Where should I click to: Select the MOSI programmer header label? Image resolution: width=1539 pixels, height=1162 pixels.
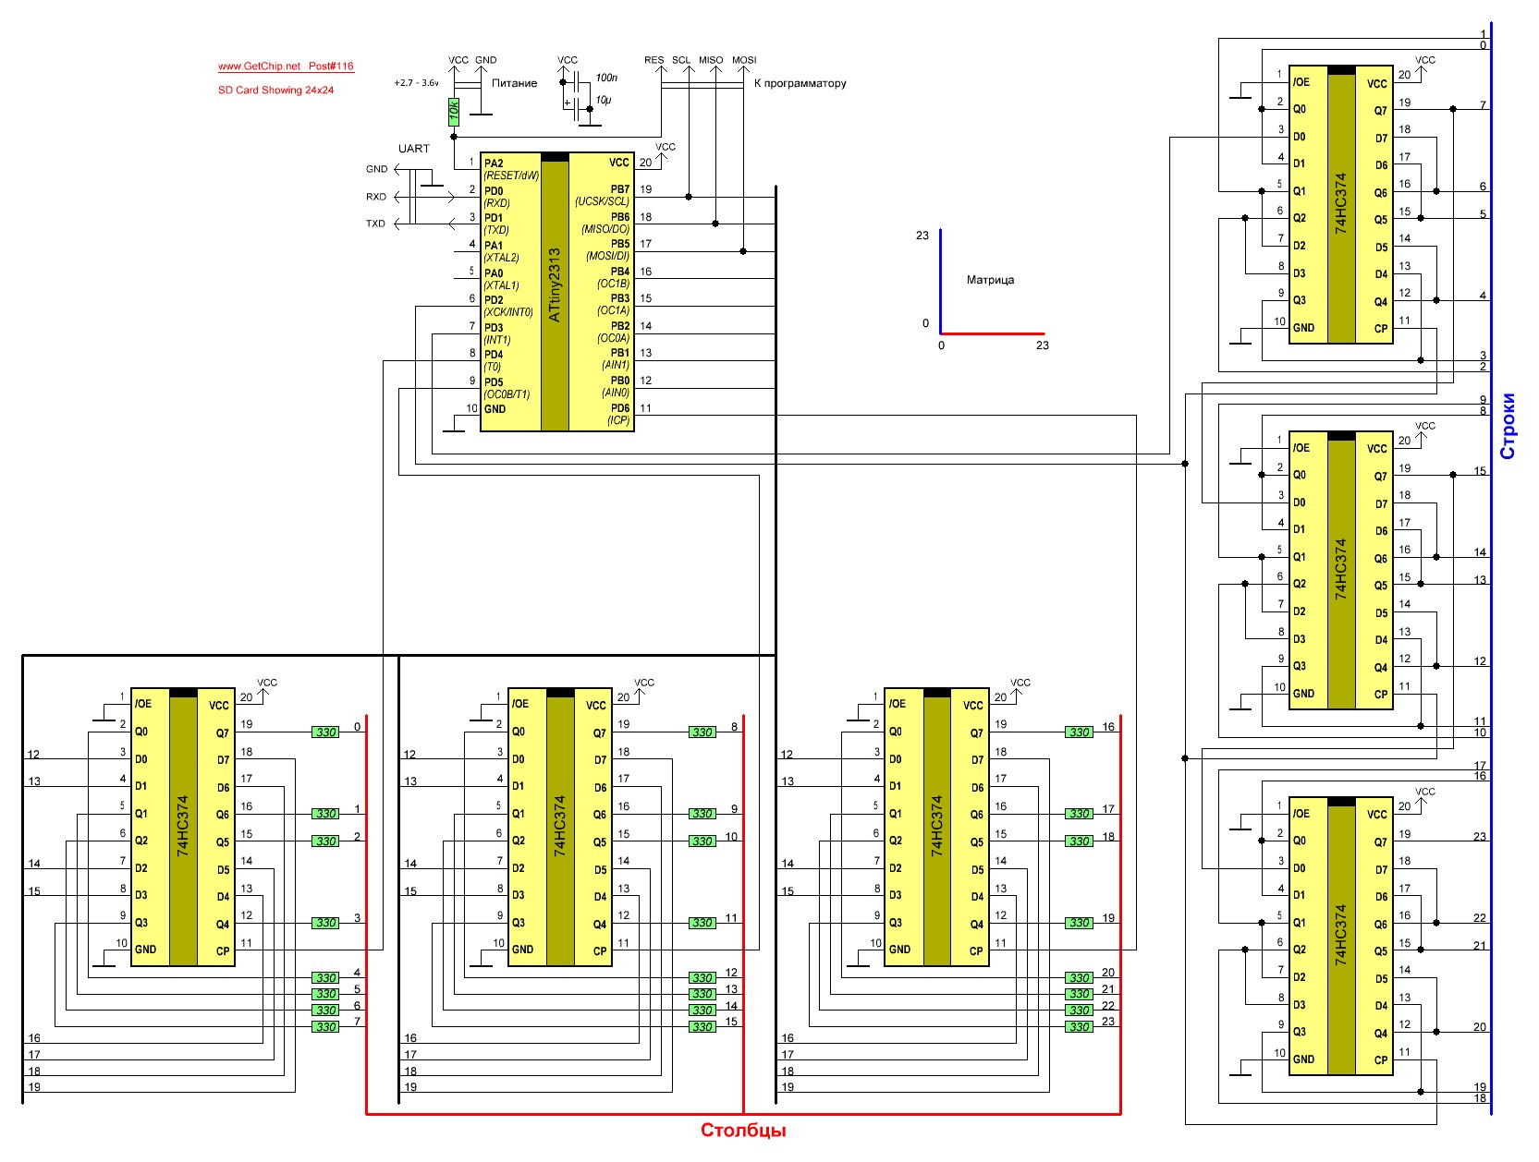[744, 60]
